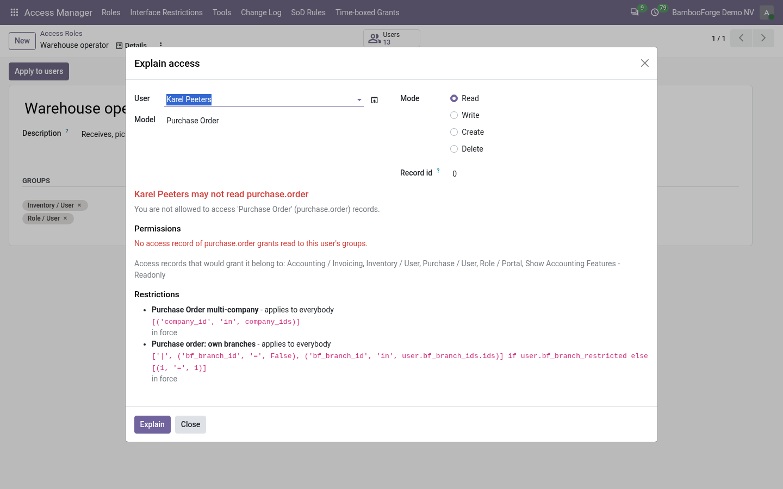The height and width of the screenshot is (489, 783).
Task: Remove the Role / User group tag
Action: pyautogui.click(x=65, y=218)
